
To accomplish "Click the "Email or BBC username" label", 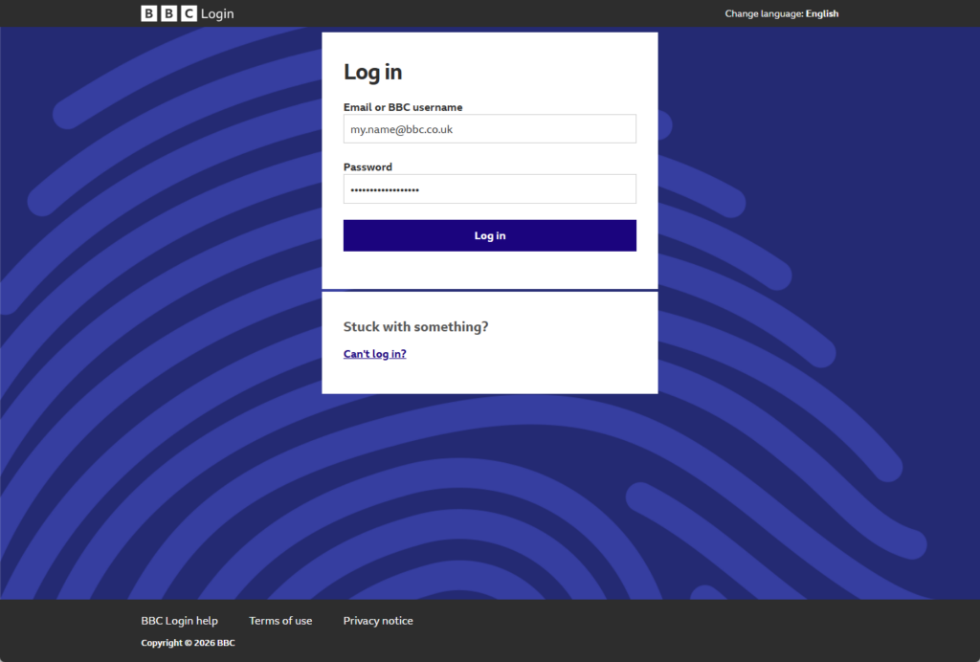I will tap(403, 107).
